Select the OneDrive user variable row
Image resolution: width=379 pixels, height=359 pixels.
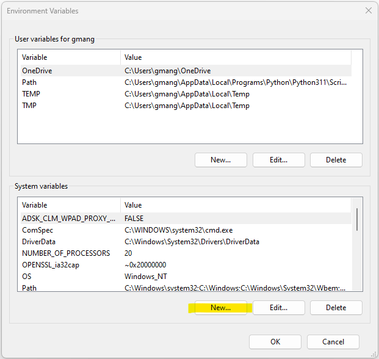point(186,71)
